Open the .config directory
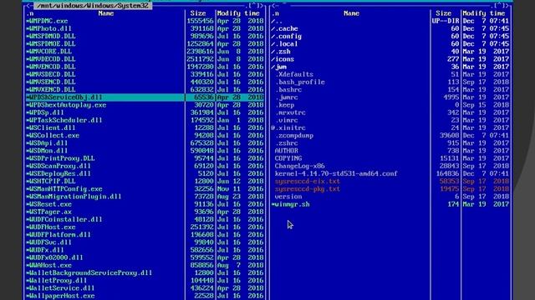 [390, 37]
